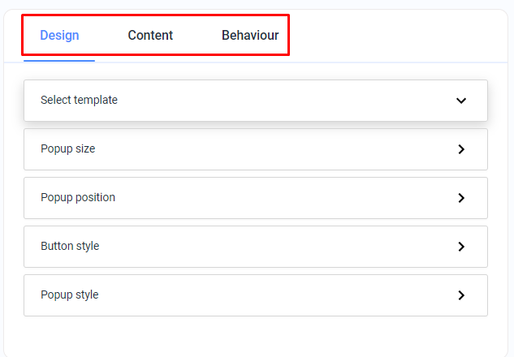Click the empty panel area below Popup style
Image resolution: width=514 pixels, height=357 pixels.
click(256, 337)
